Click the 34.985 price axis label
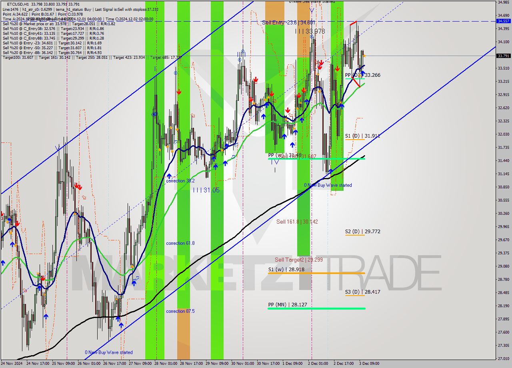 [x=503, y=2]
